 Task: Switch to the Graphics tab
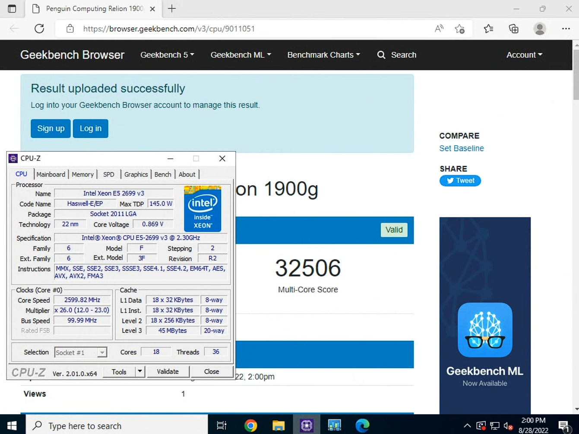tap(136, 174)
